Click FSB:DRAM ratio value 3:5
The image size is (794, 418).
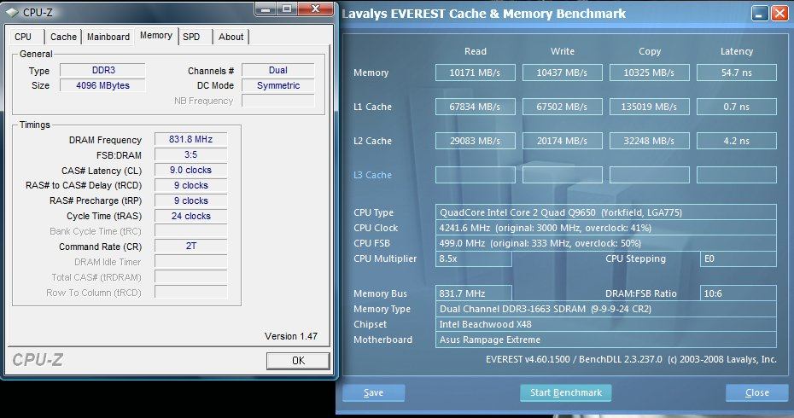(x=191, y=154)
